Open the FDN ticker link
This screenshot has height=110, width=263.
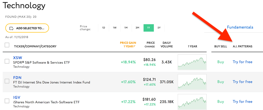17,77
